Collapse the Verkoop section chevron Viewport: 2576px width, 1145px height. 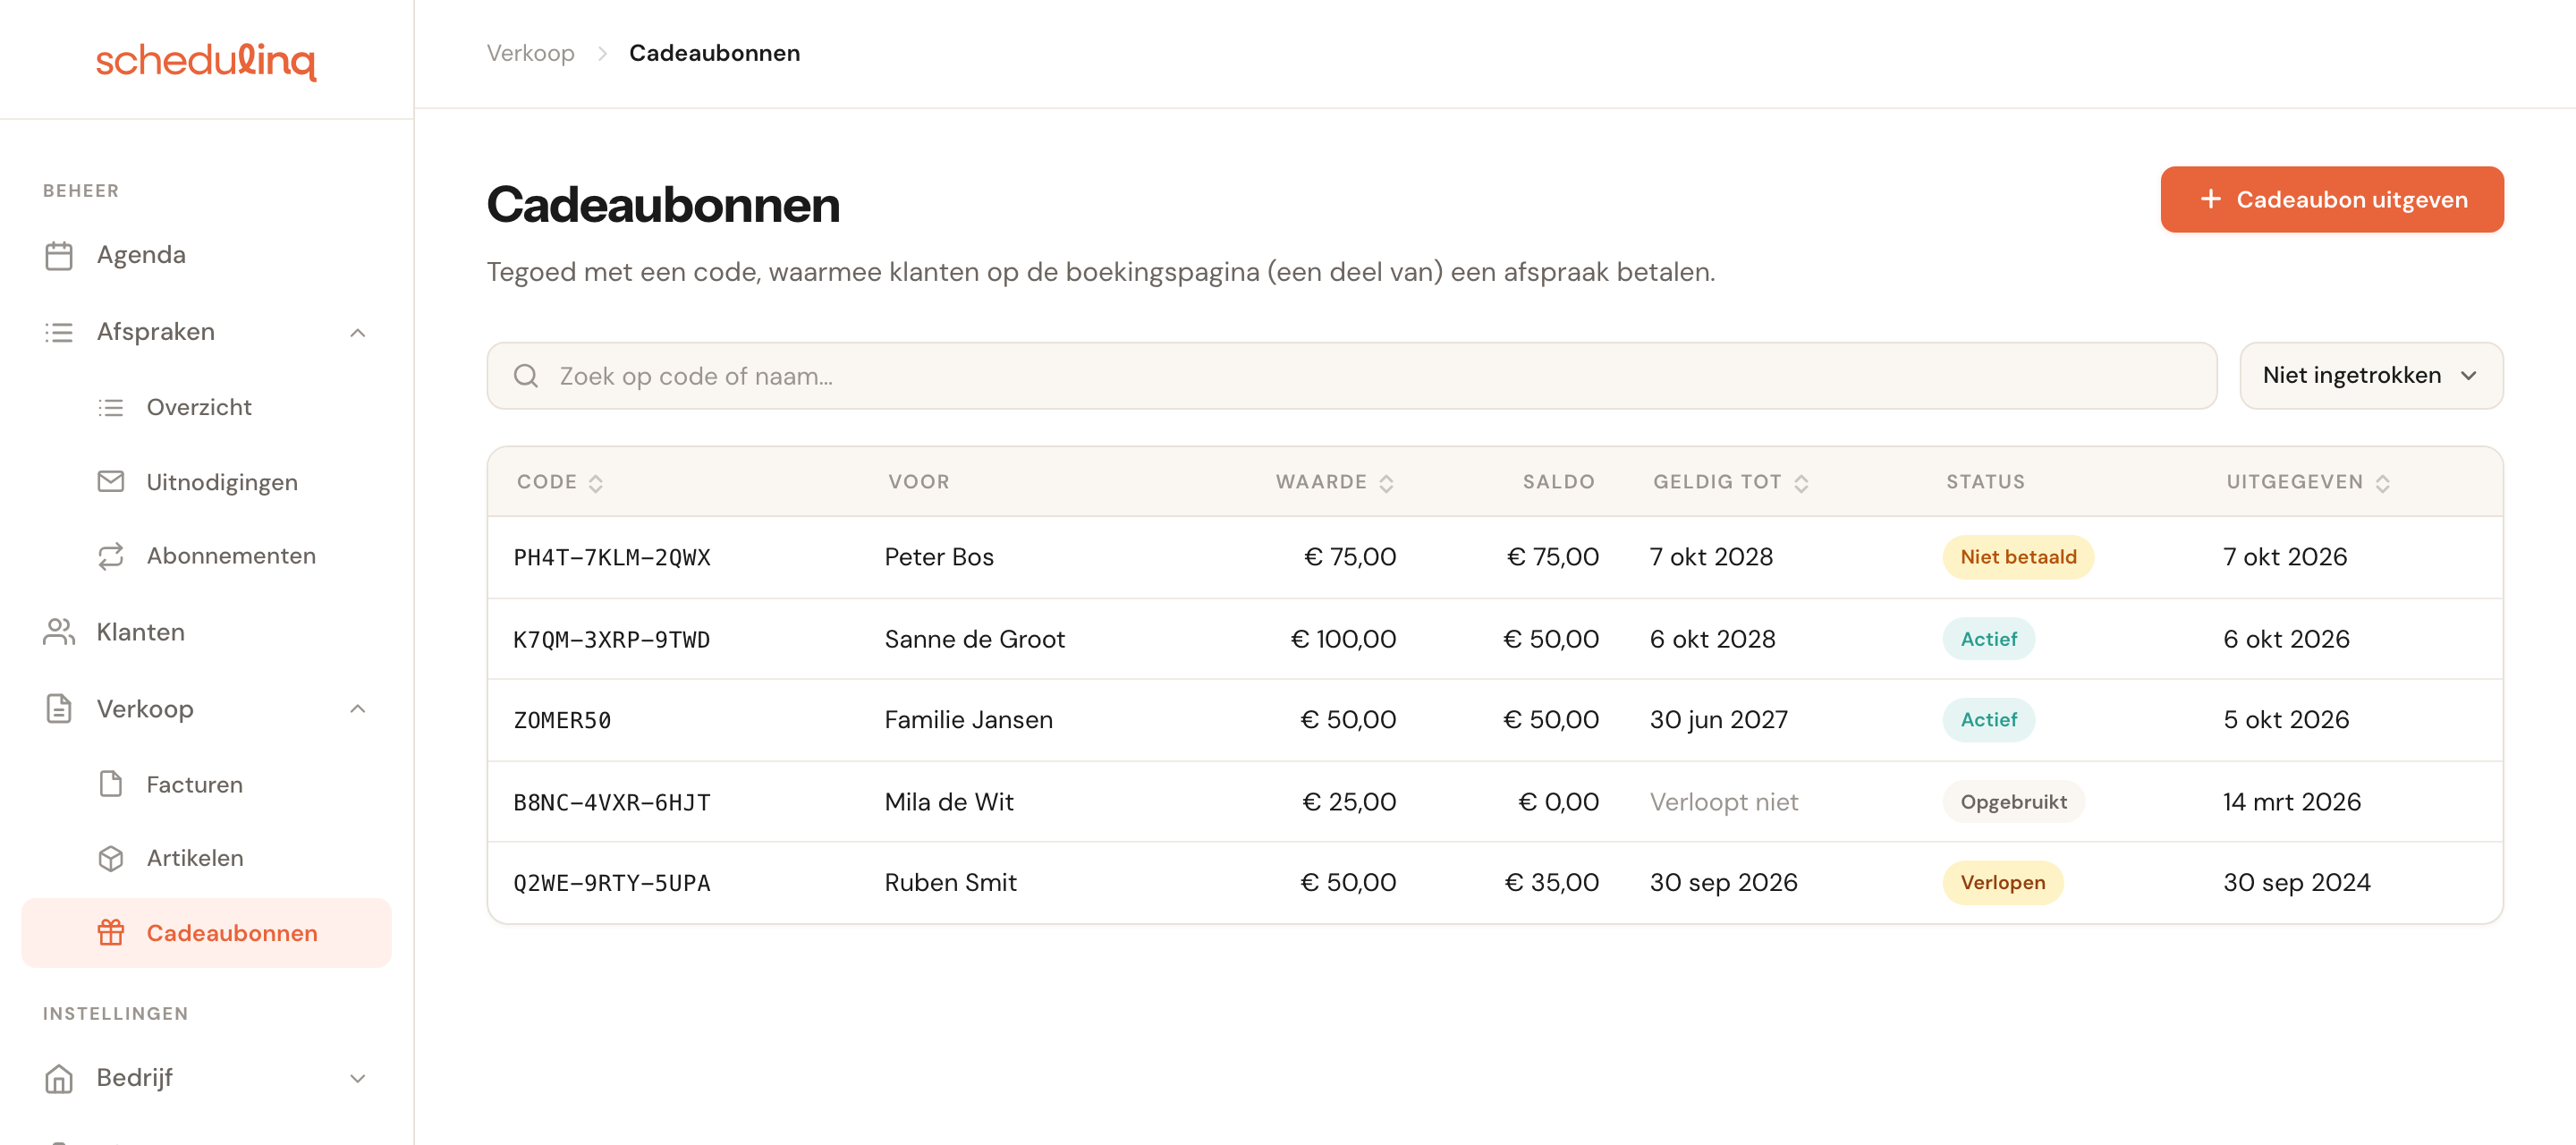pos(357,709)
